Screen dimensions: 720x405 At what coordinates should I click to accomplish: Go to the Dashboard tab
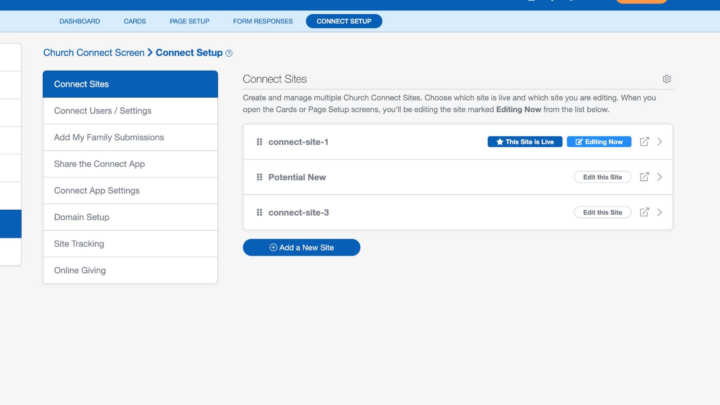80,21
